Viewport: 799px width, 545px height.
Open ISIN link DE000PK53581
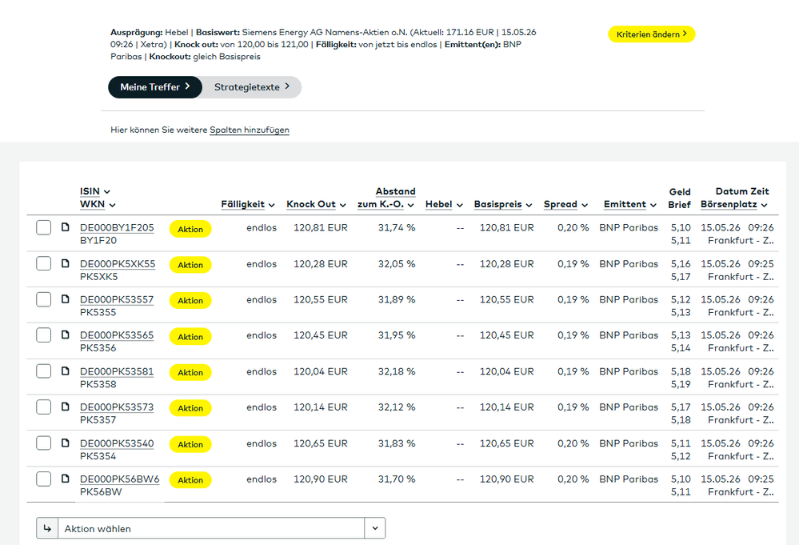coord(117,371)
